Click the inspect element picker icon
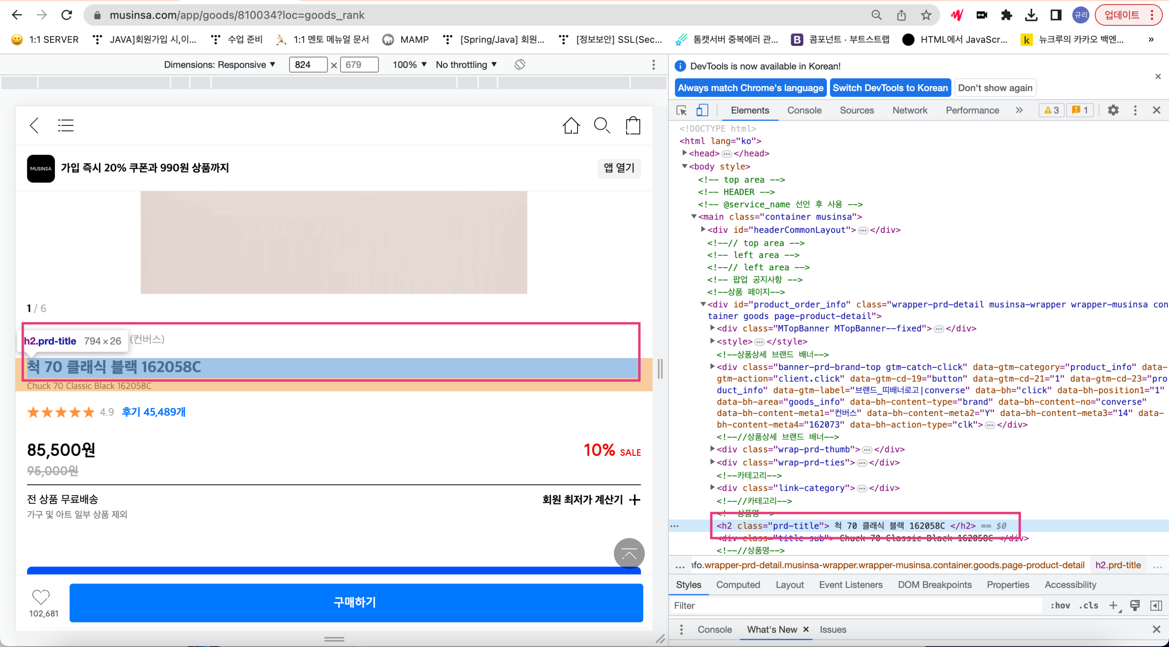1169x647 pixels. 681,110
